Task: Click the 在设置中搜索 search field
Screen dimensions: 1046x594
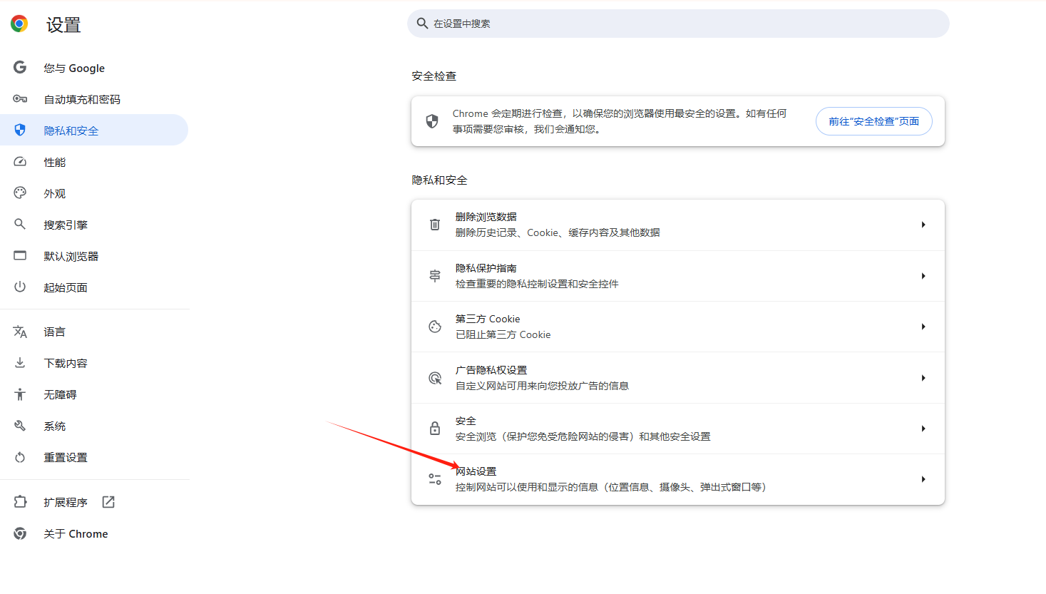Action: coord(678,24)
